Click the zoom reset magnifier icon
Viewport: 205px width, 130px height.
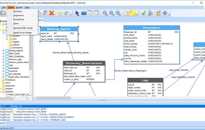[x=118, y=13]
